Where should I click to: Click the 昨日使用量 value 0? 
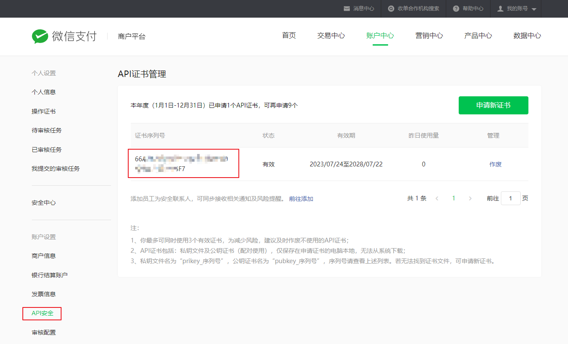423,164
